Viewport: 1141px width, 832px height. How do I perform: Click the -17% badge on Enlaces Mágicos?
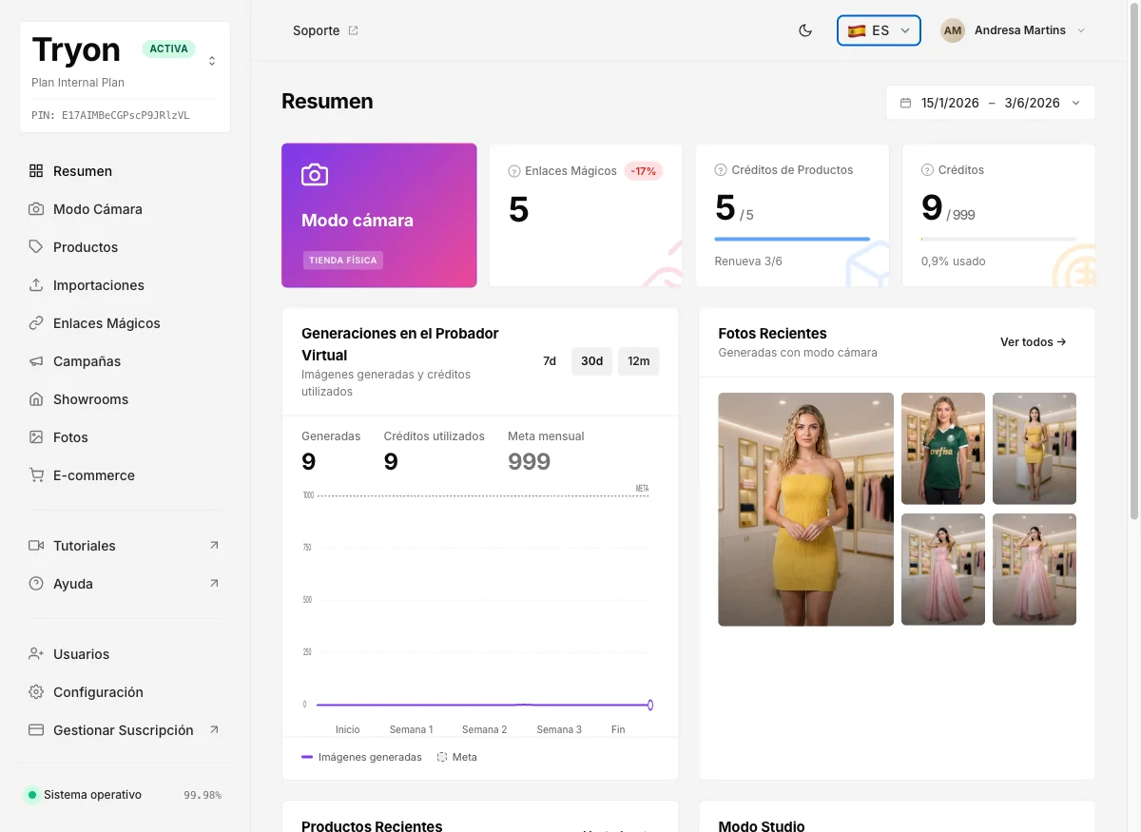click(x=644, y=171)
